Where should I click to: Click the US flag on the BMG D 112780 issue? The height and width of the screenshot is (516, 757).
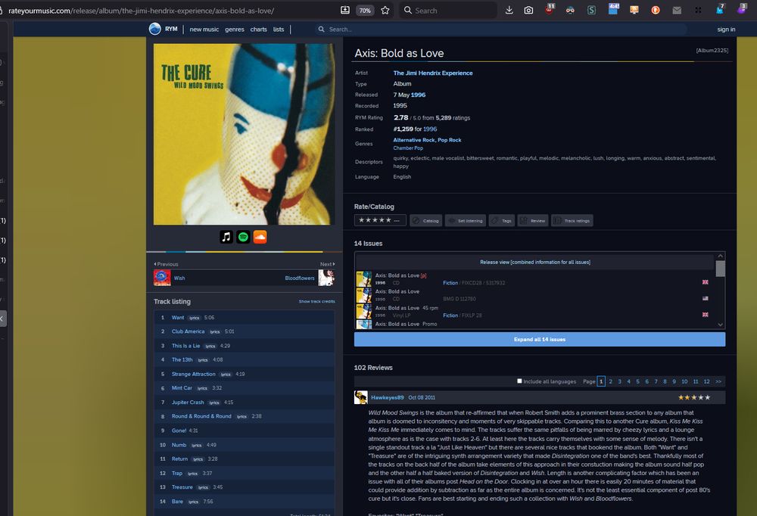coord(705,298)
